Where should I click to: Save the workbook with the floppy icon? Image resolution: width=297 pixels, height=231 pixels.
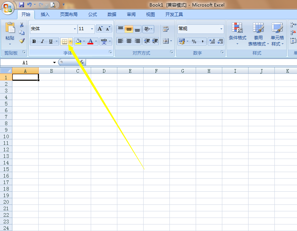click(x=22, y=4)
